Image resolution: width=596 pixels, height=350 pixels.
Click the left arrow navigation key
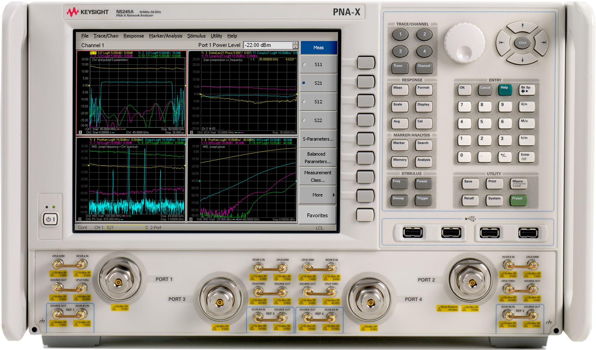coord(503,43)
